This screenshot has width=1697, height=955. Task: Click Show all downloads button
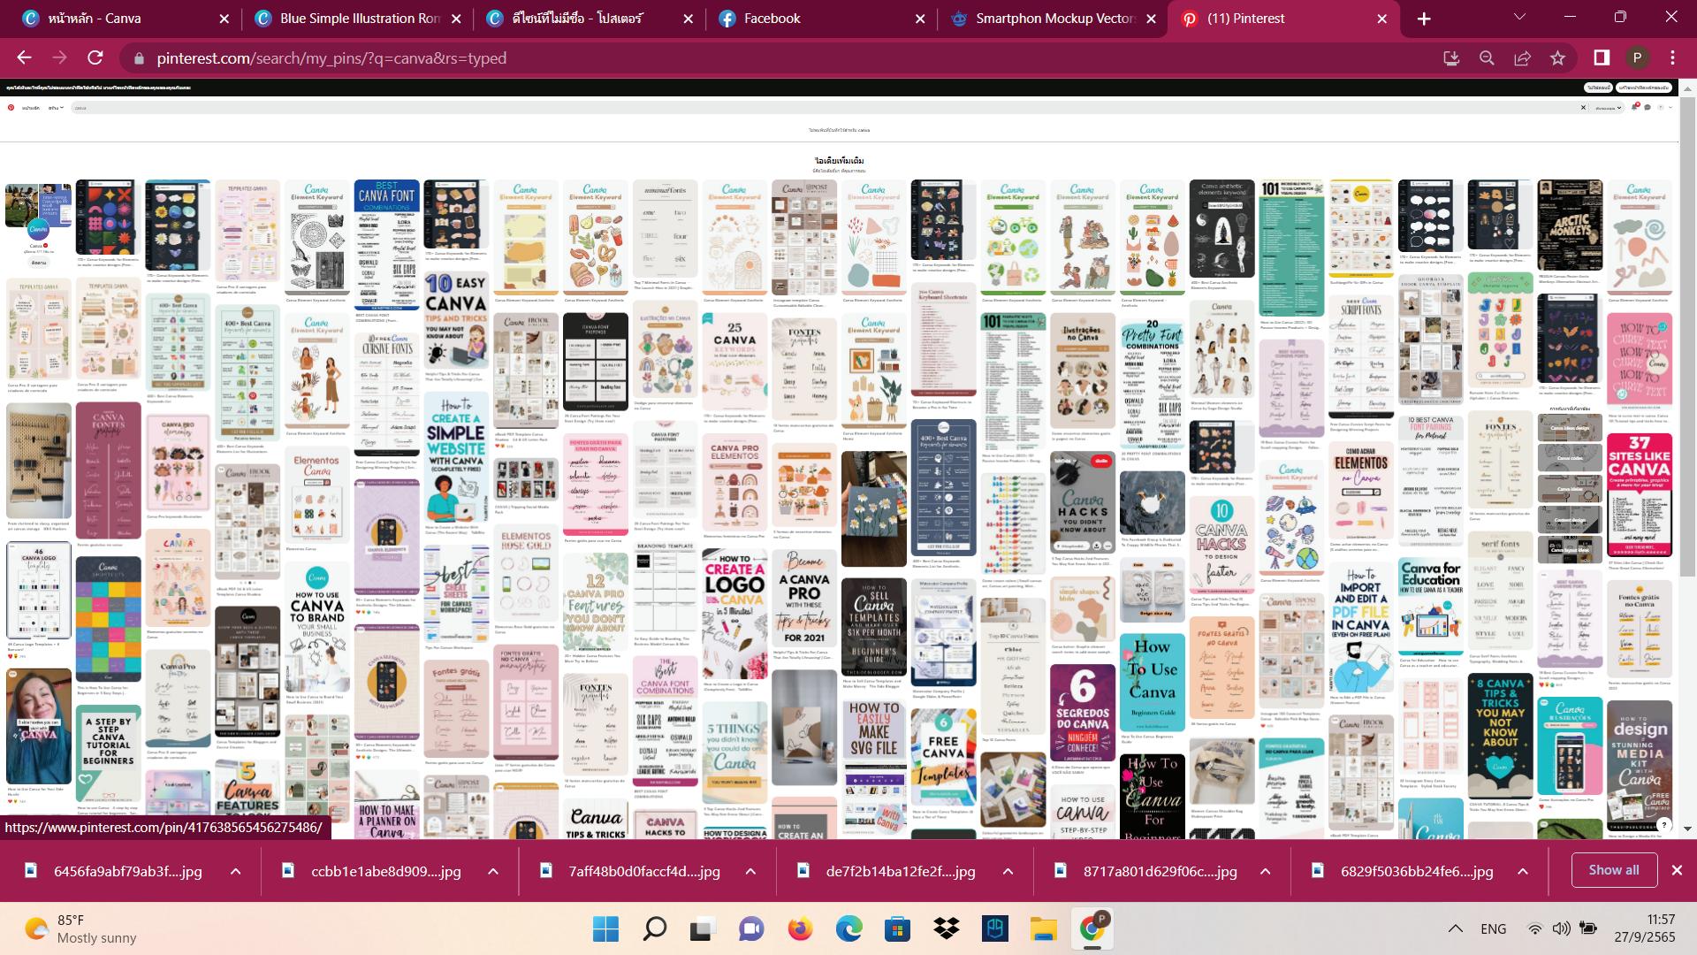[1613, 870]
